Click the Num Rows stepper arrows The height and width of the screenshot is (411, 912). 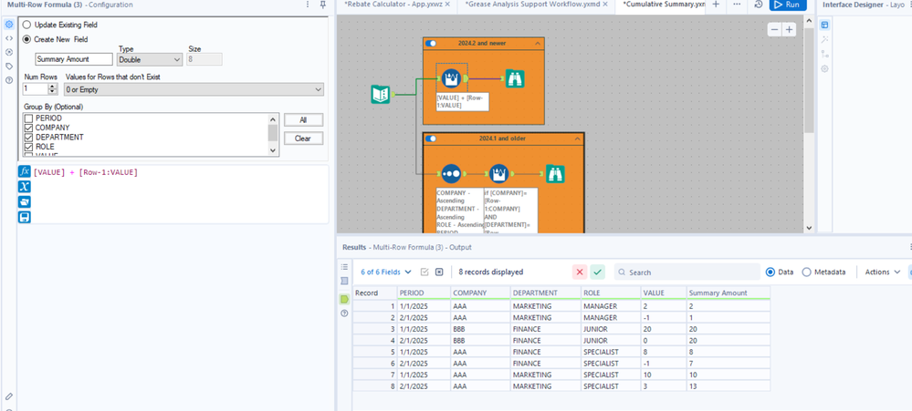coord(53,89)
